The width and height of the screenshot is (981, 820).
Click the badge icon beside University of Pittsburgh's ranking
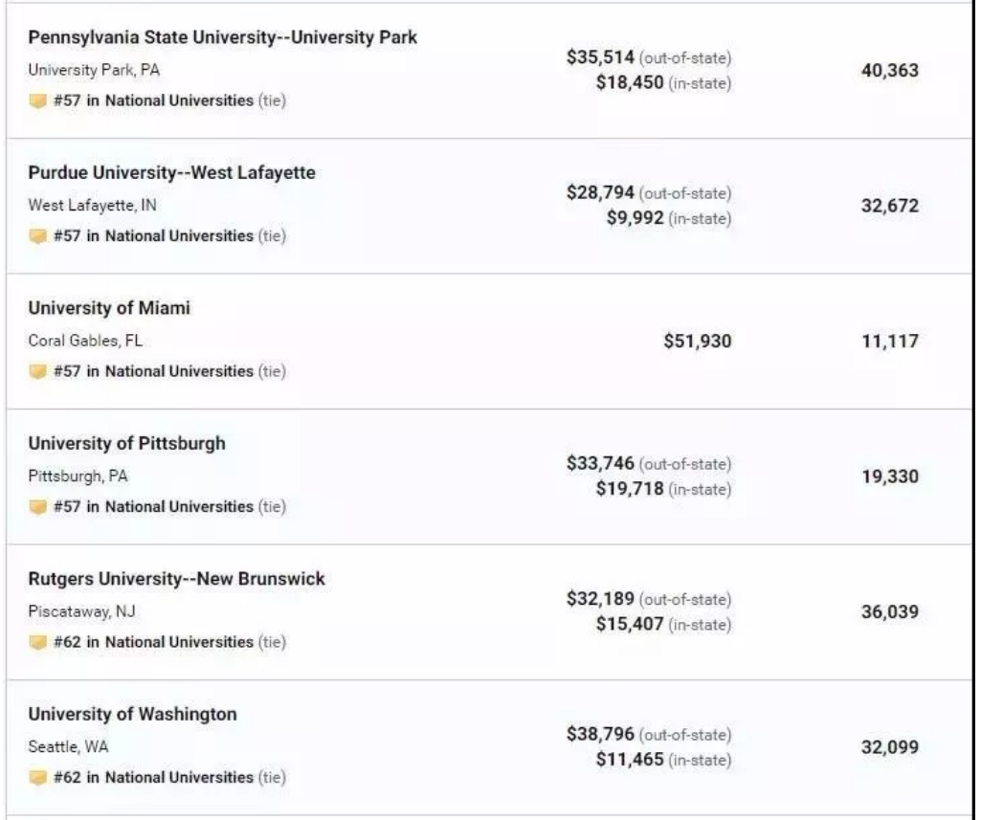point(37,506)
